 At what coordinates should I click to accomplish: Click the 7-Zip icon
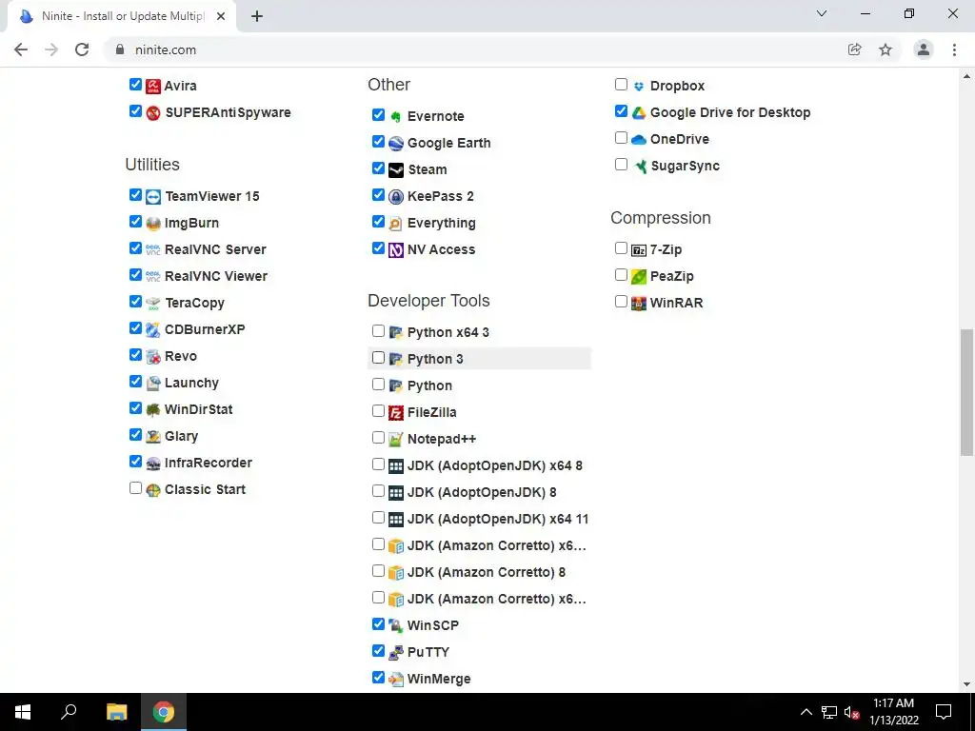(639, 250)
